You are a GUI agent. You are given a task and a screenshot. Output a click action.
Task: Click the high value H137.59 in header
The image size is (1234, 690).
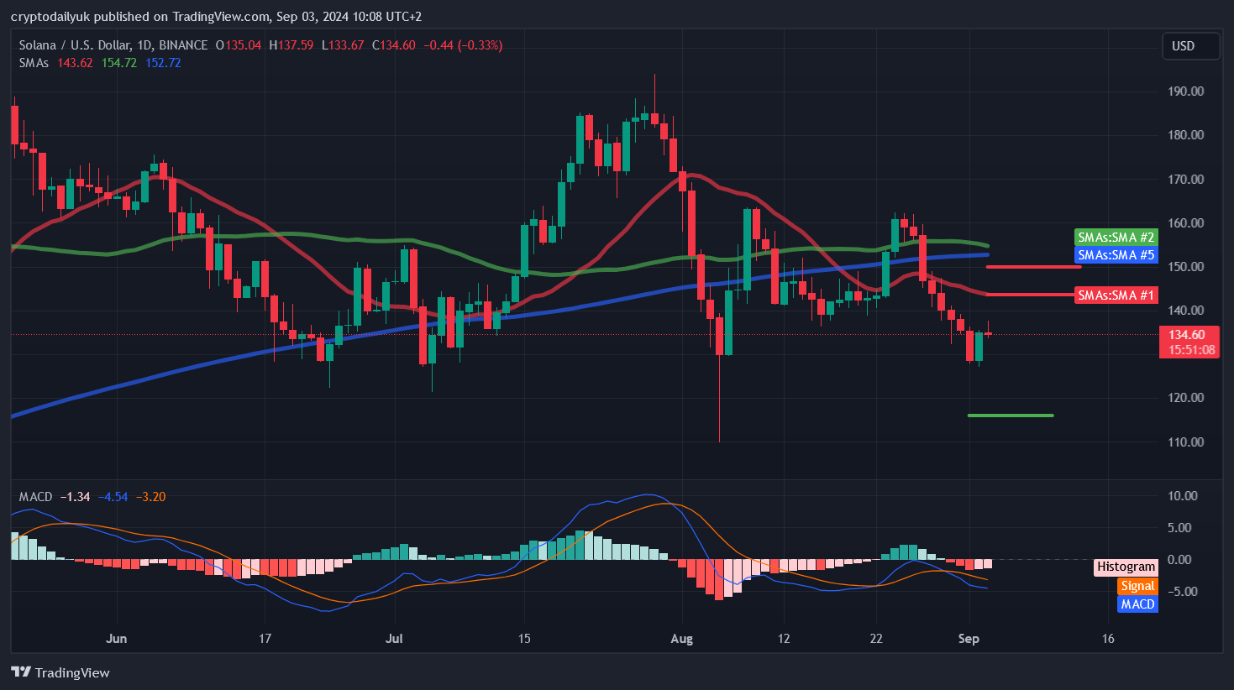coord(291,45)
